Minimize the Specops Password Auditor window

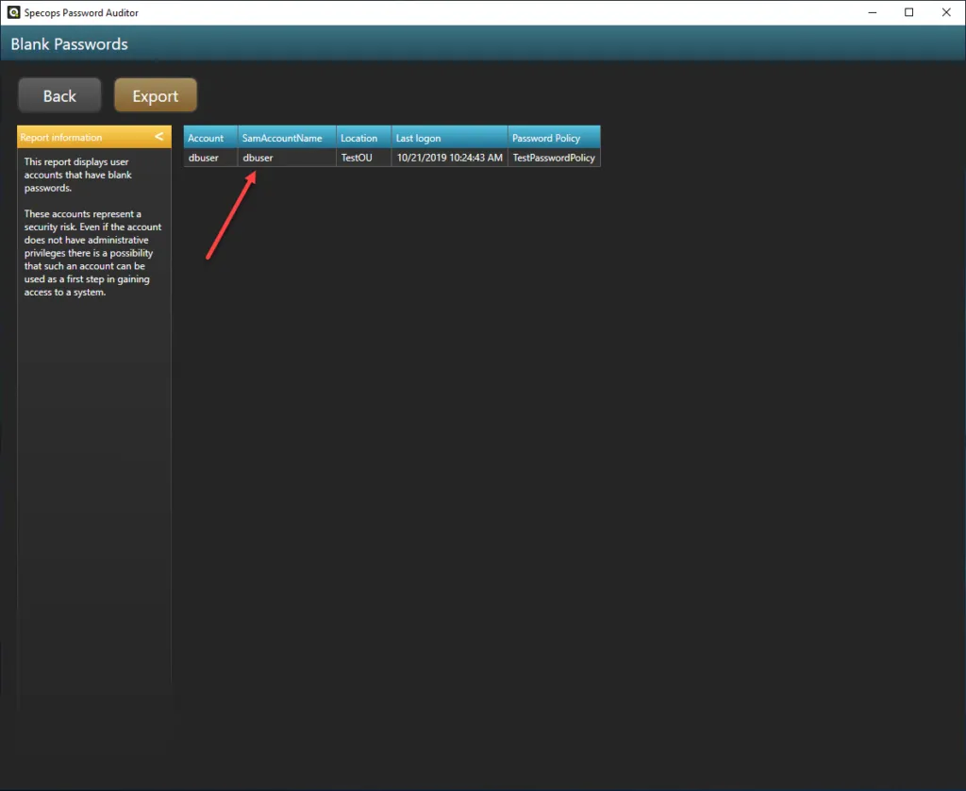(873, 12)
